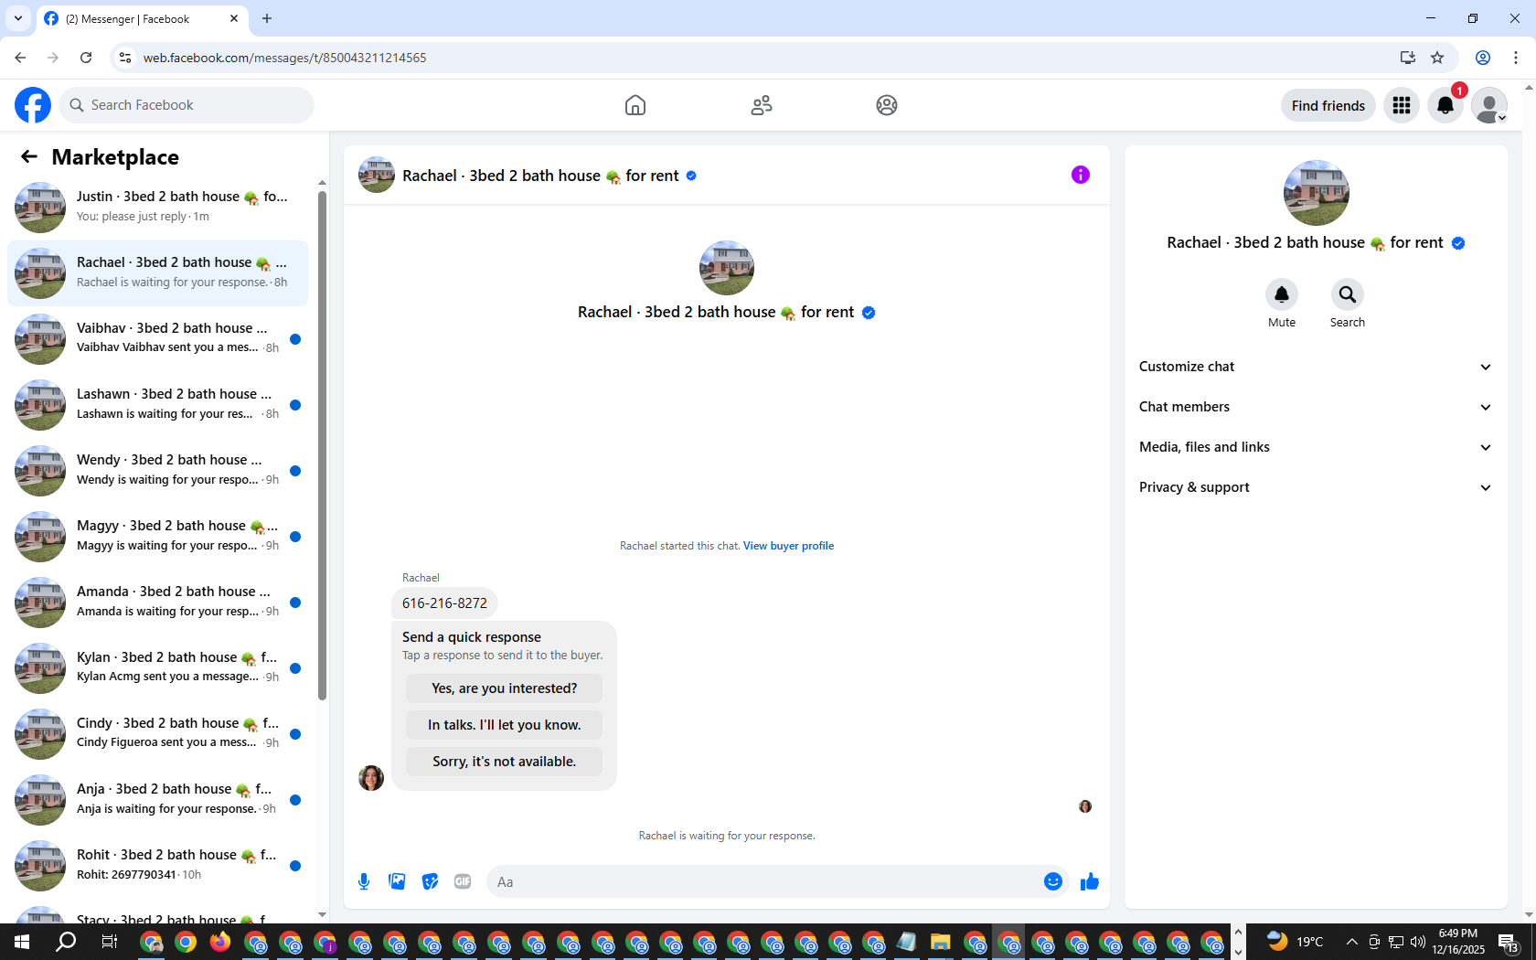Open the weather widget showing 19°C
Image resolution: width=1536 pixels, height=960 pixels.
tap(1295, 942)
